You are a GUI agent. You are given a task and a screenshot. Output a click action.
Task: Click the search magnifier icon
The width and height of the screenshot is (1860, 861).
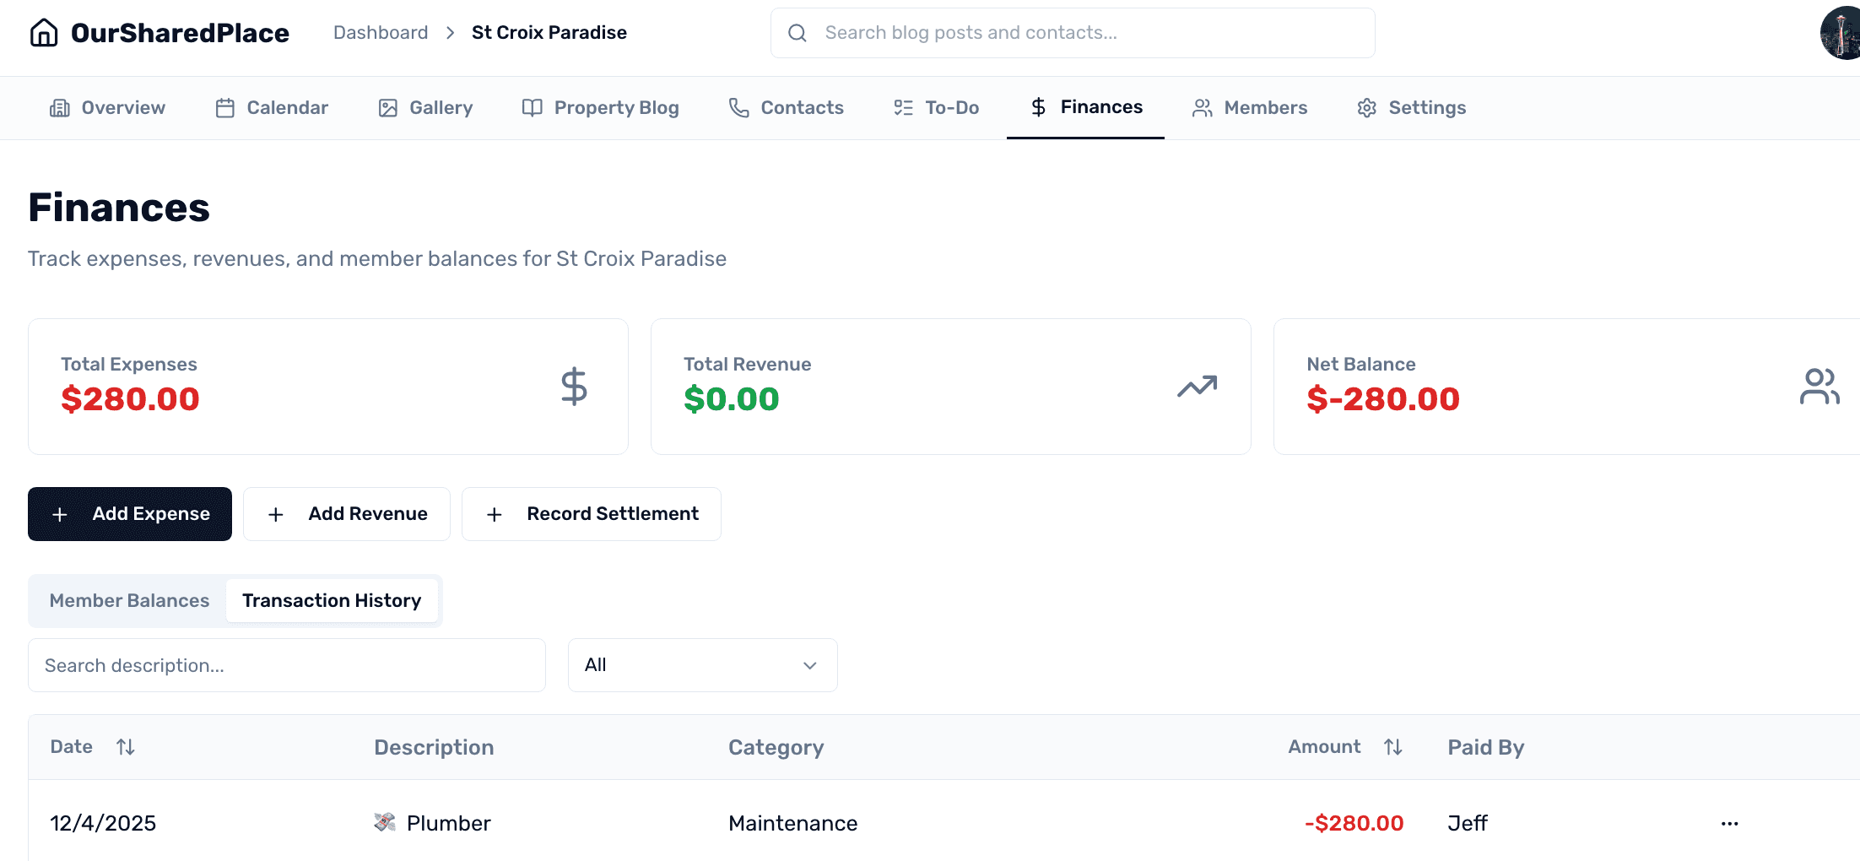798,33
